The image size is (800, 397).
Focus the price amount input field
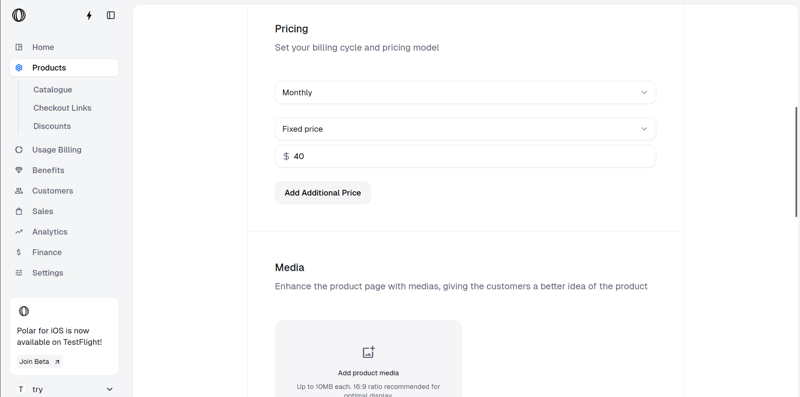pyautogui.click(x=469, y=156)
